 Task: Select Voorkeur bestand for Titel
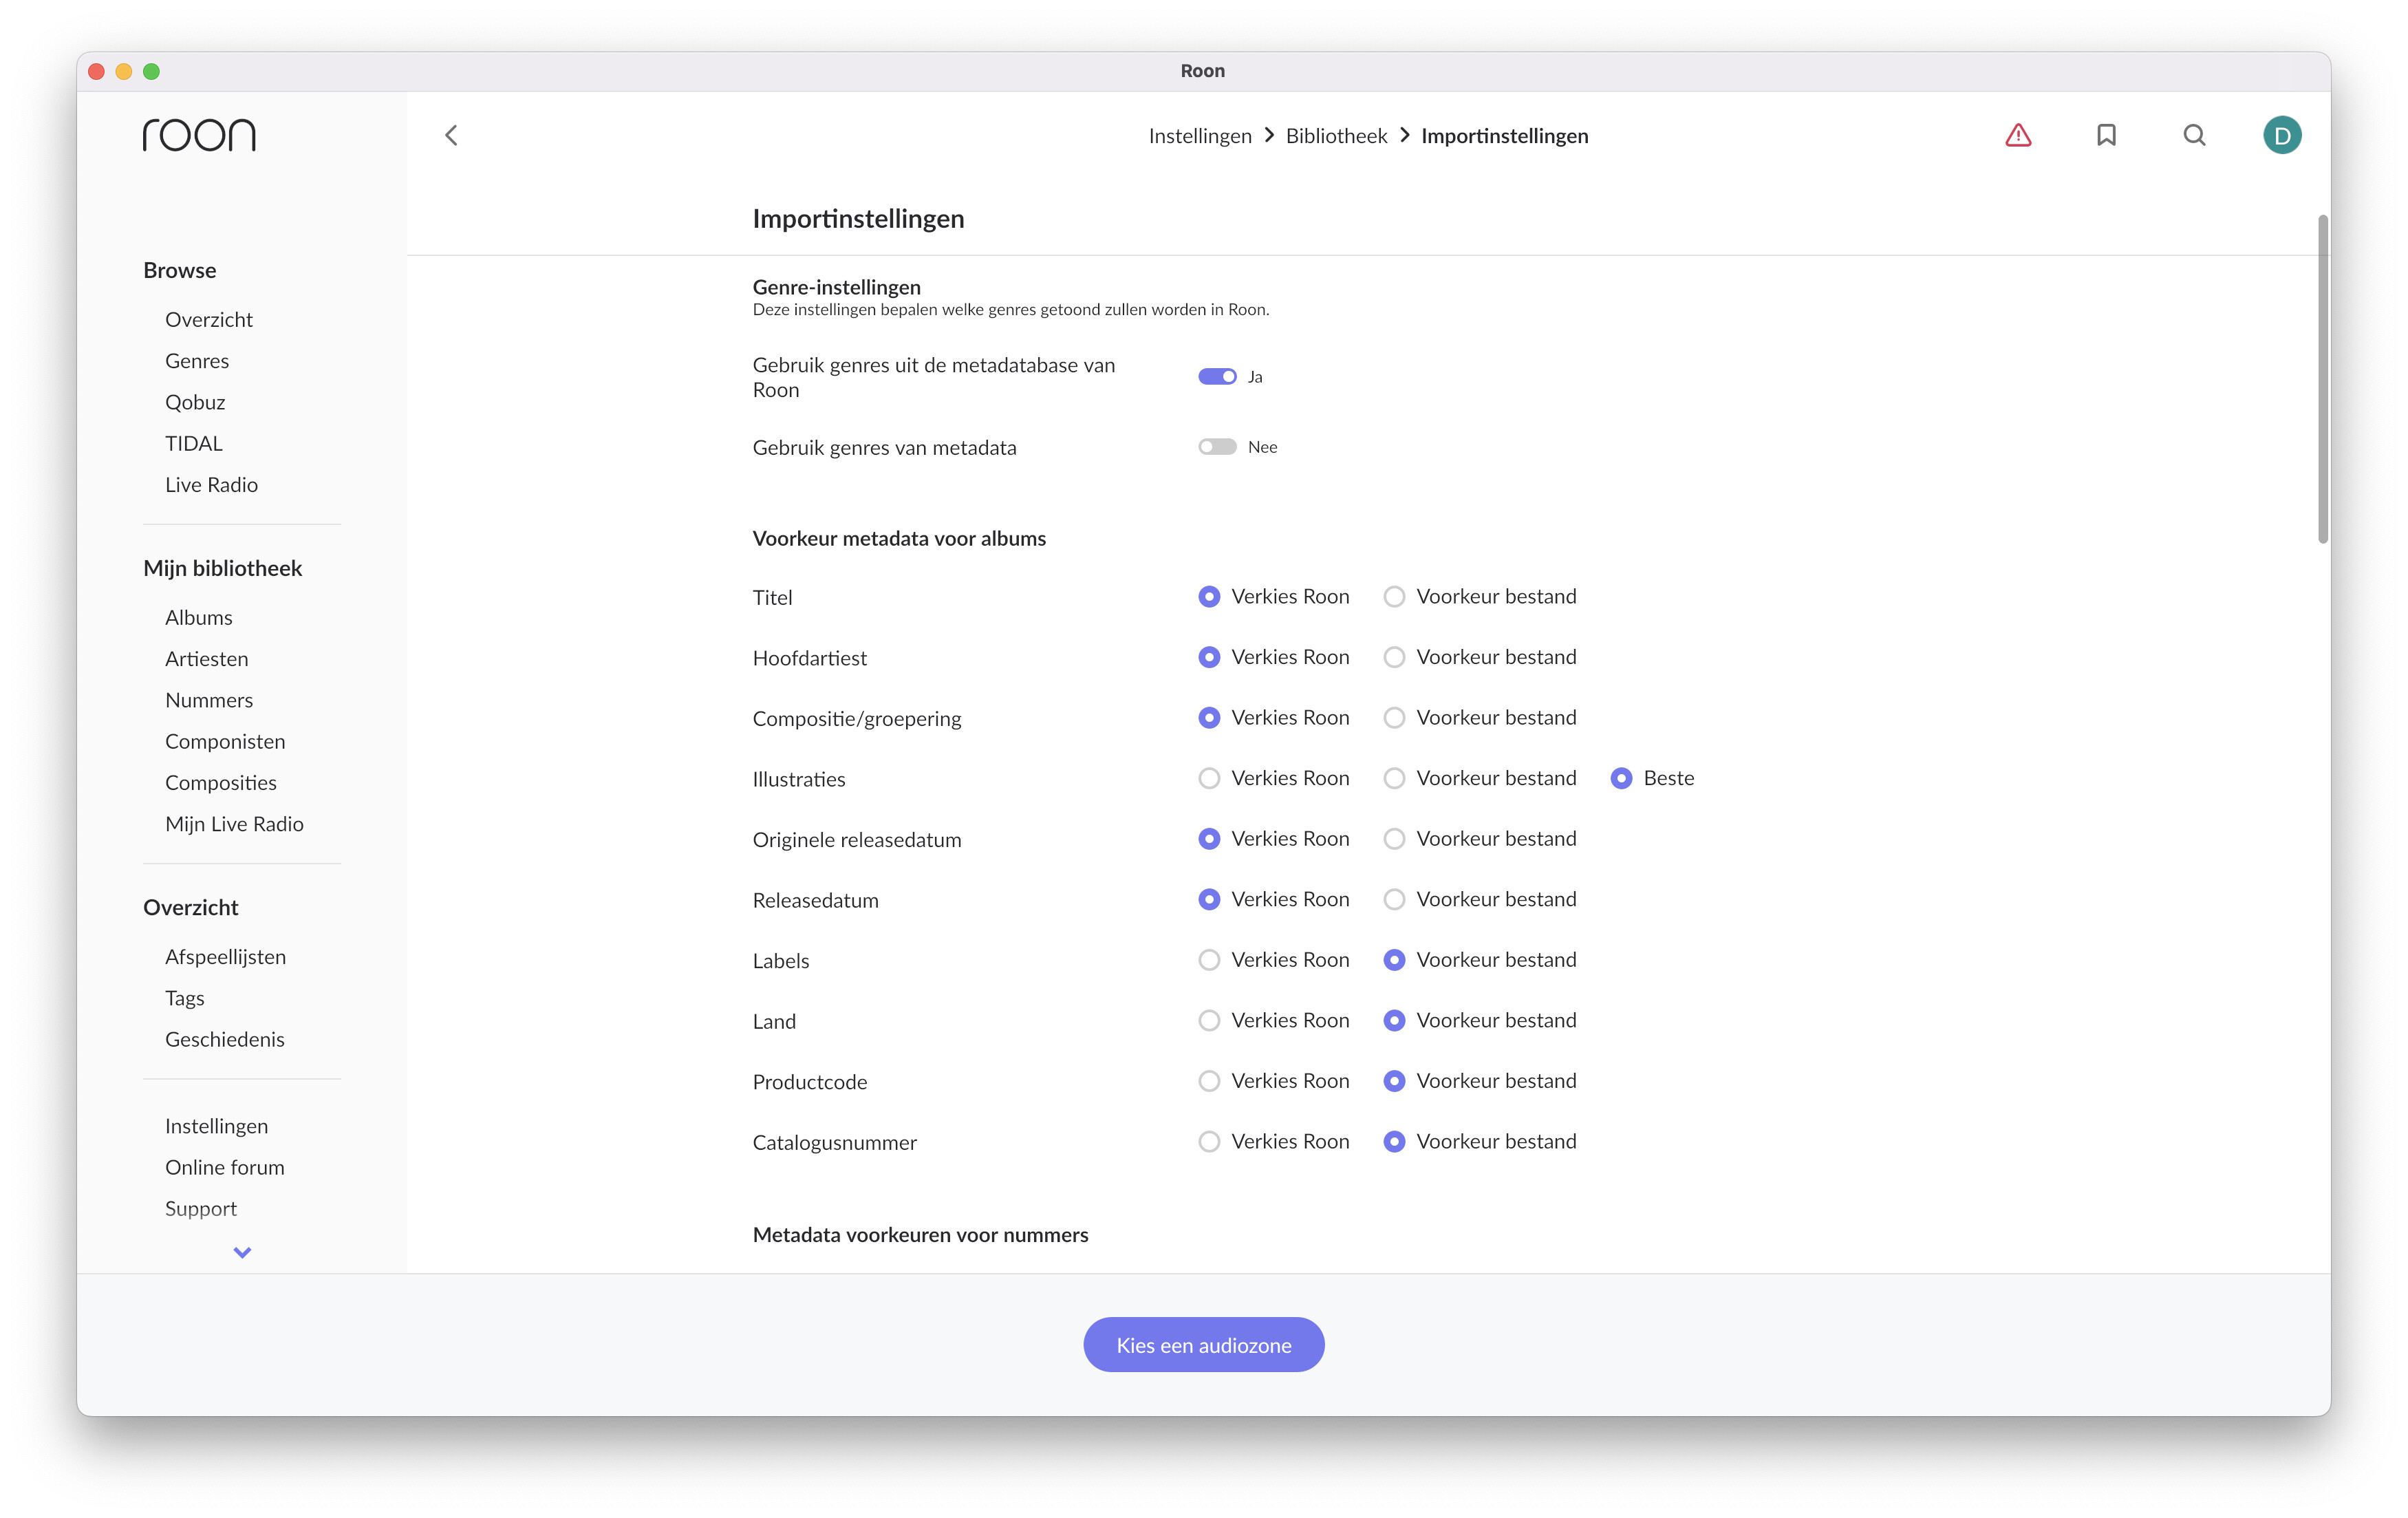[1394, 597]
